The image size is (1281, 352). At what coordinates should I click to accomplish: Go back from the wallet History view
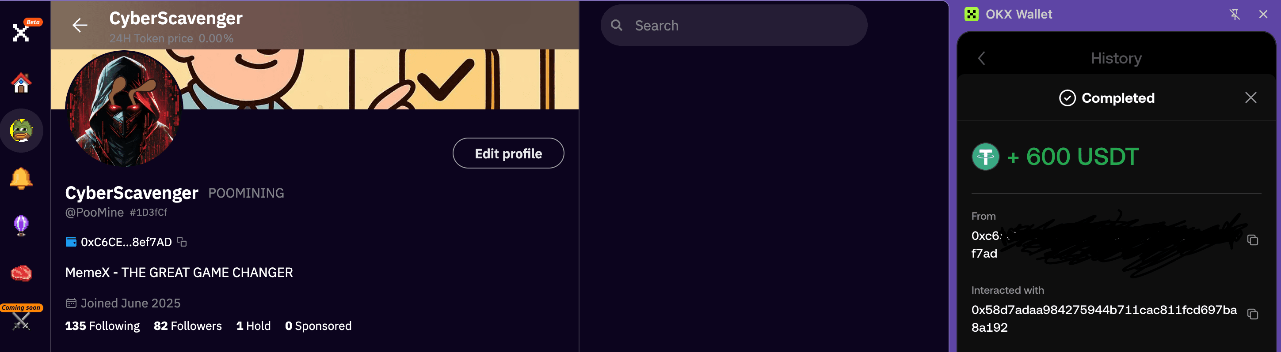click(981, 59)
